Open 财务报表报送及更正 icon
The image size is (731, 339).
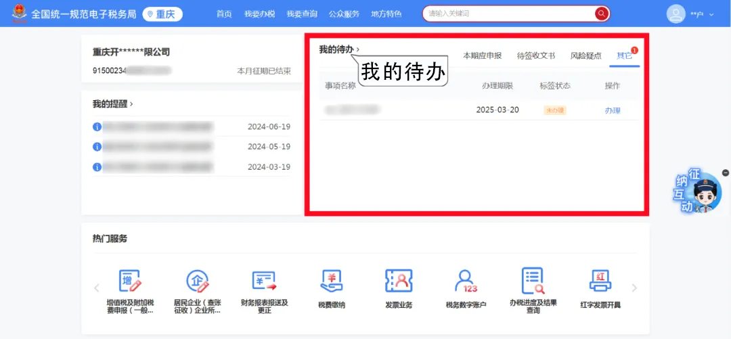tap(264, 281)
